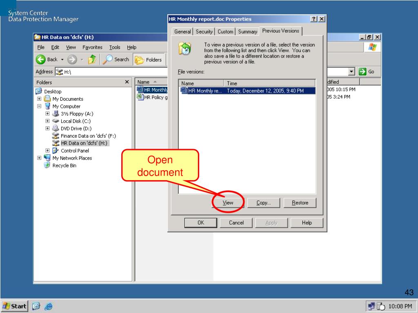Expand My Documents tree node

click(x=39, y=99)
